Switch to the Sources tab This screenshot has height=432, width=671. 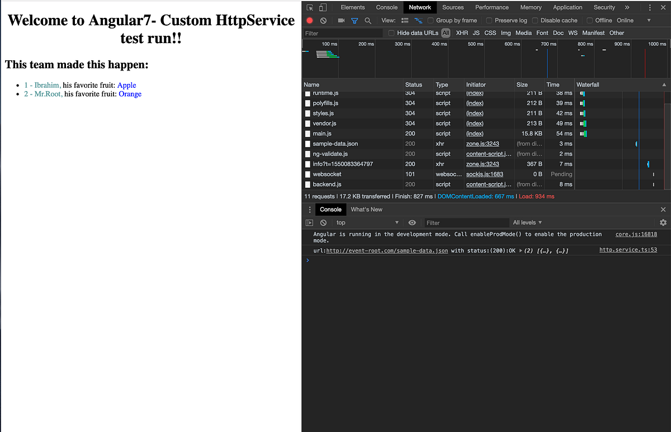tap(453, 7)
